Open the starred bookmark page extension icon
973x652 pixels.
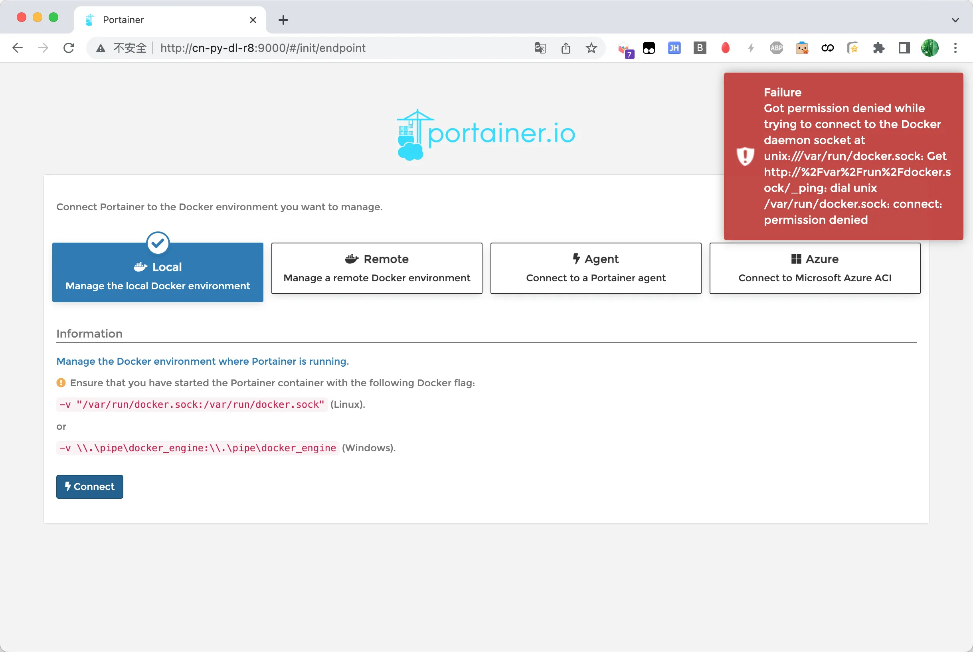point(853,48)
